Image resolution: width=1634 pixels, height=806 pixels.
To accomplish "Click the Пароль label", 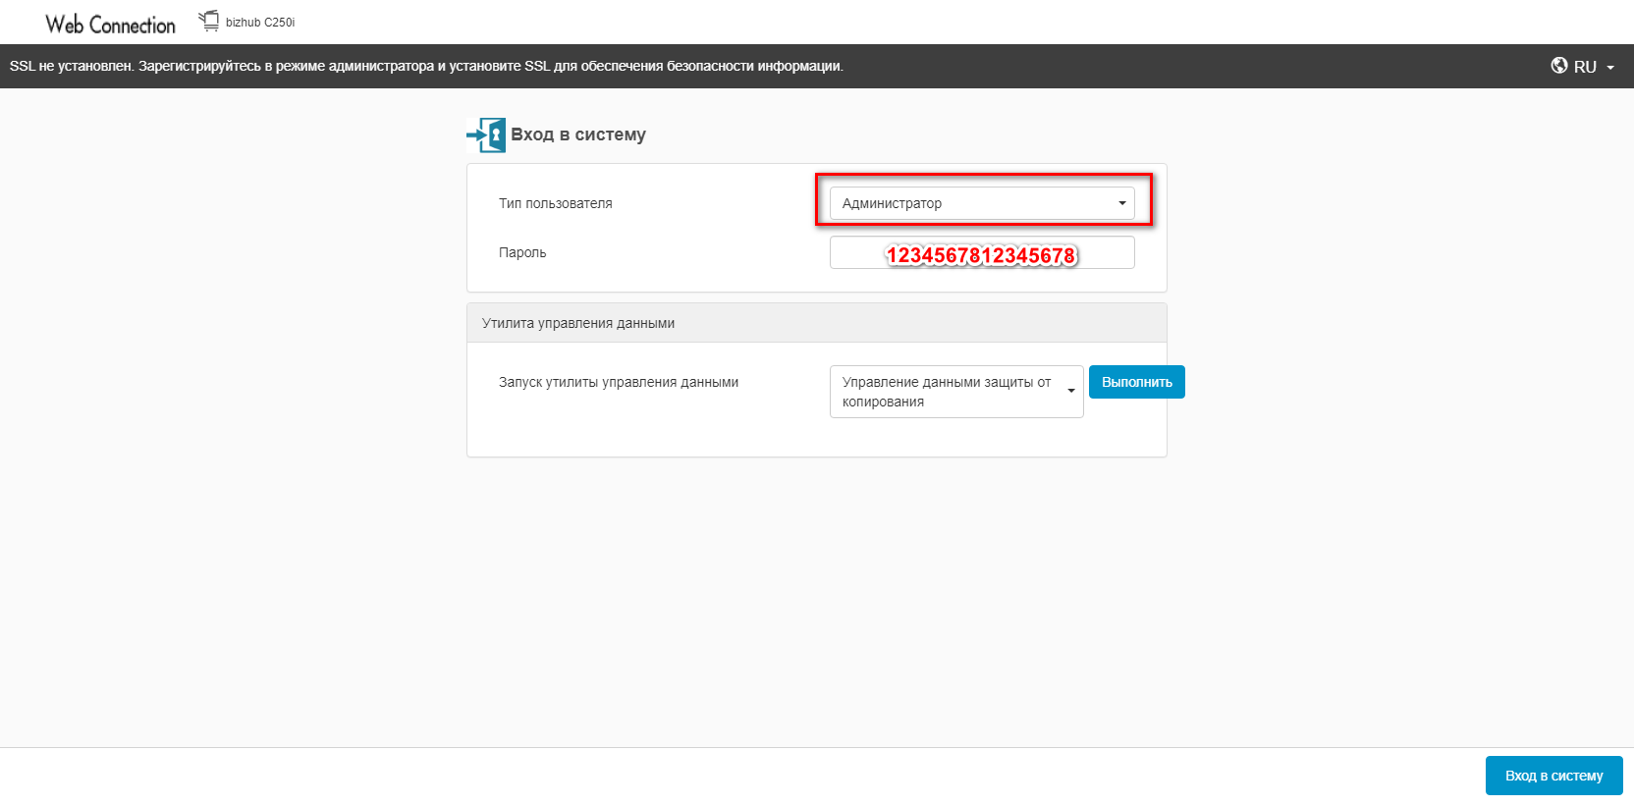I will (522, 252).
